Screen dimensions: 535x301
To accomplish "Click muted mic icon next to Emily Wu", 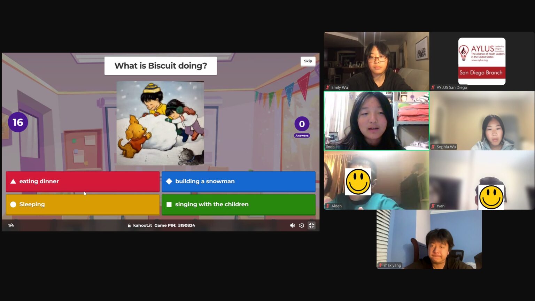I will click(x=328, y=87).
